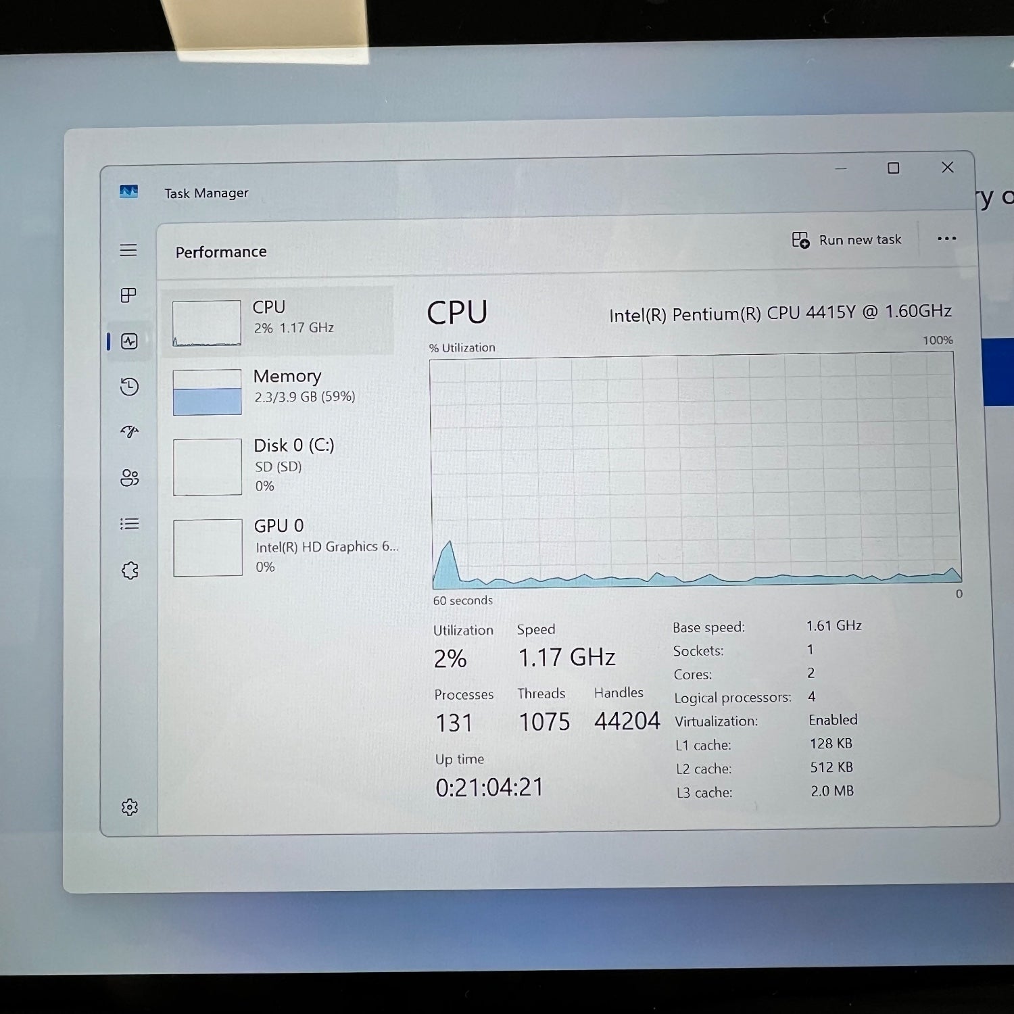The width and height of the screenshot is (1014, 1014).
Task: Select the CPU performance entry
Action: point(277,321)
